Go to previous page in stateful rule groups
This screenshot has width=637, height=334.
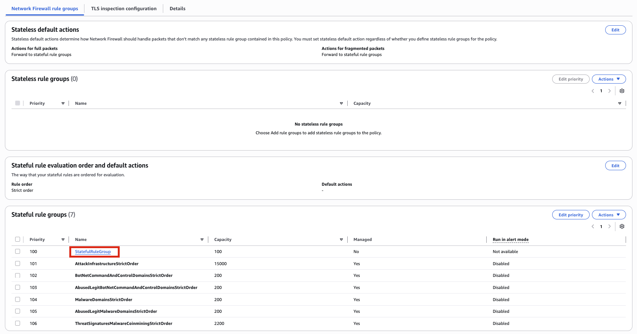click(593, 227)
